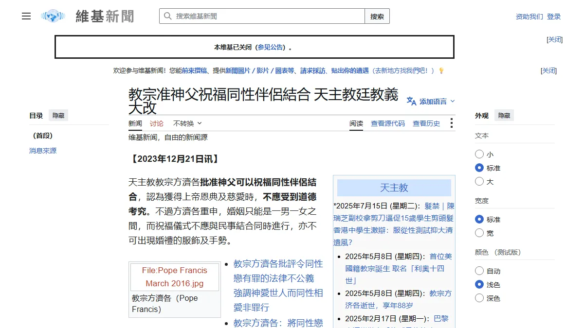Image resolution: width=584 pixels, height=328 pixels.
Task: Open the 天主教 portal heading link
Action: point(394,188)
